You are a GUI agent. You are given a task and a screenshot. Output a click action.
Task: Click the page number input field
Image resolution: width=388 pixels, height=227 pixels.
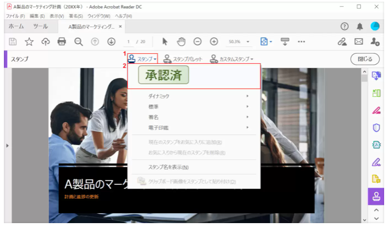pyautogui.click(x=129, y=42)
